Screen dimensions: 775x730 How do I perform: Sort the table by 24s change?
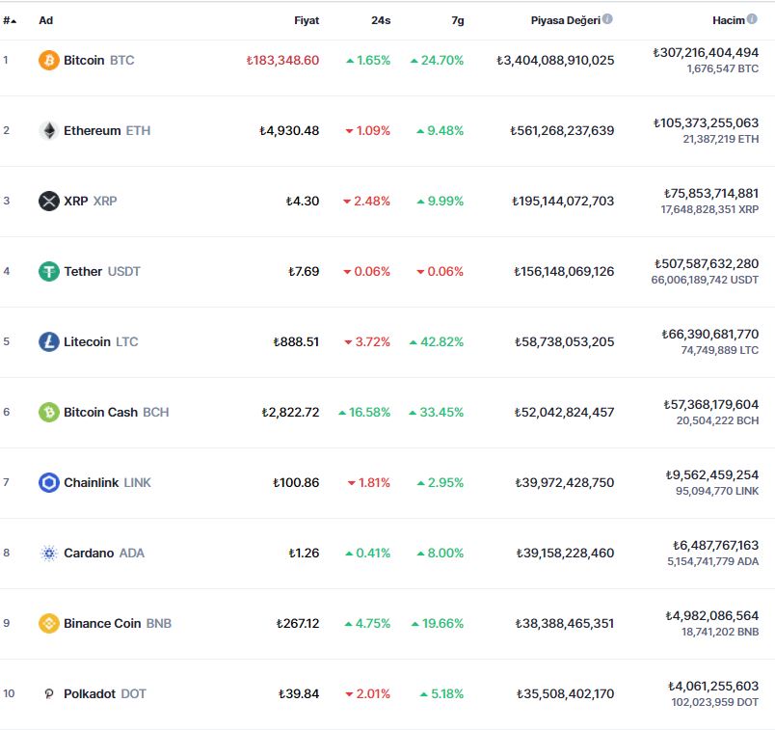[378, 20]
